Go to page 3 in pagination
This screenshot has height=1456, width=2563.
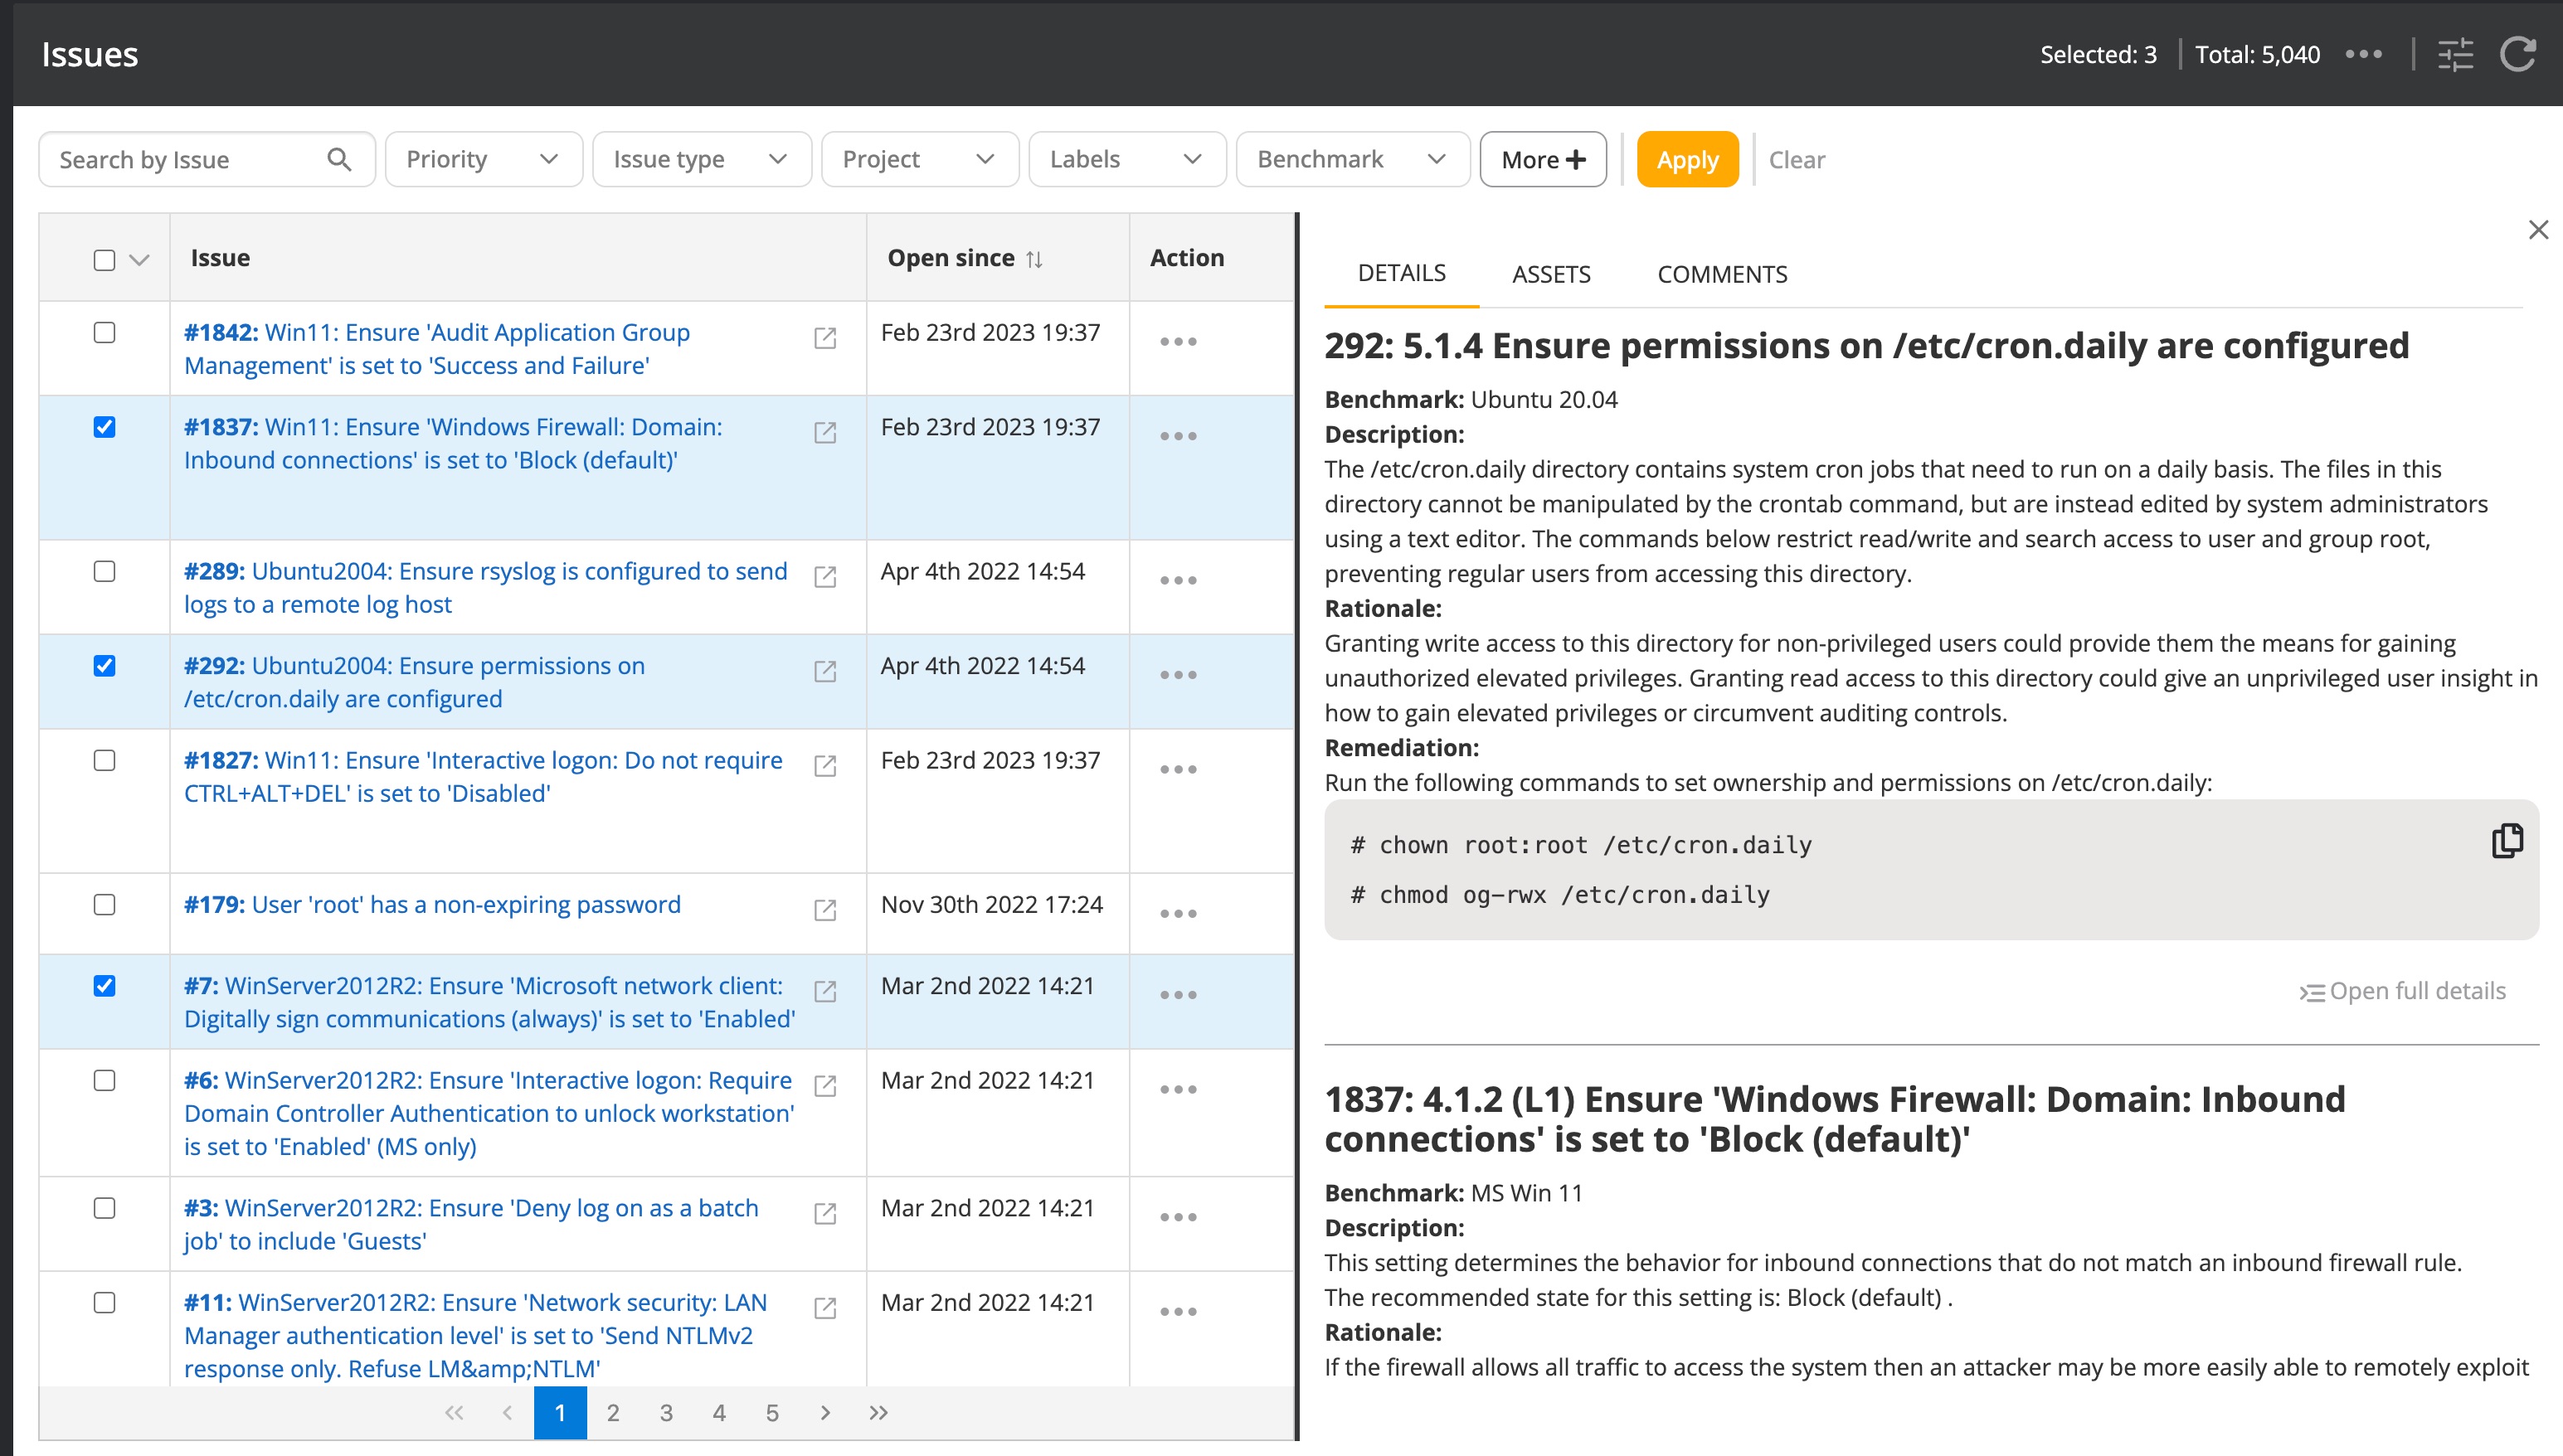[666, 1412]
